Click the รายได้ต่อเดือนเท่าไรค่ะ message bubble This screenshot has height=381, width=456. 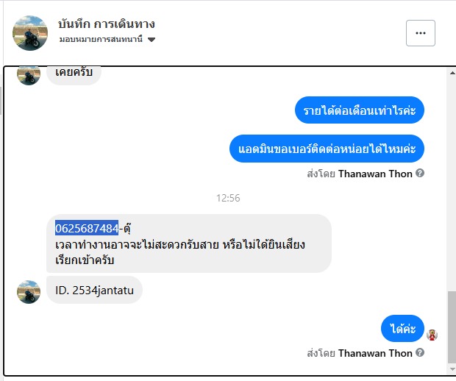click(x=360, y=110)
